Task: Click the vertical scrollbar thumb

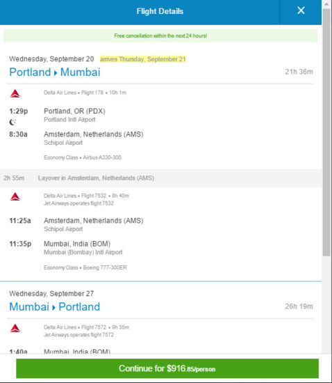Action: point(326,132)
